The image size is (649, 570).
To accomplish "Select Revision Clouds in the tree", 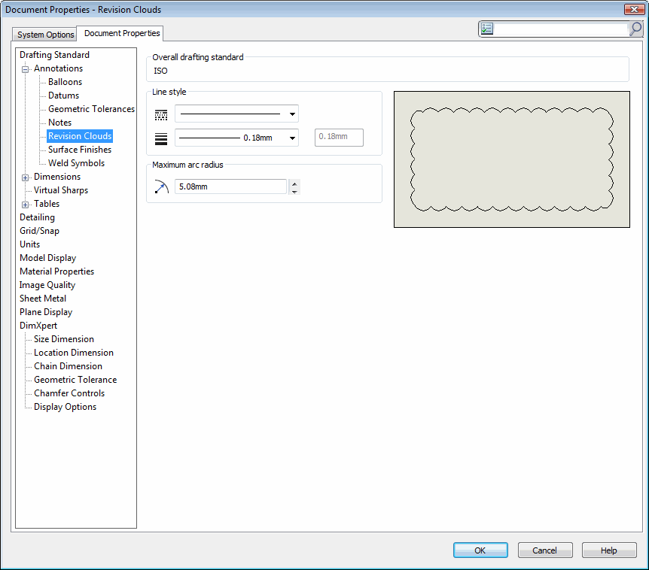I will [80, 136].
